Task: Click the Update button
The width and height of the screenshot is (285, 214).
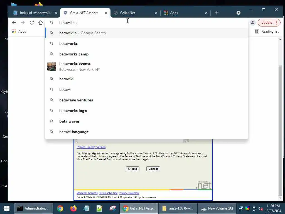Action: click(267, 23)
